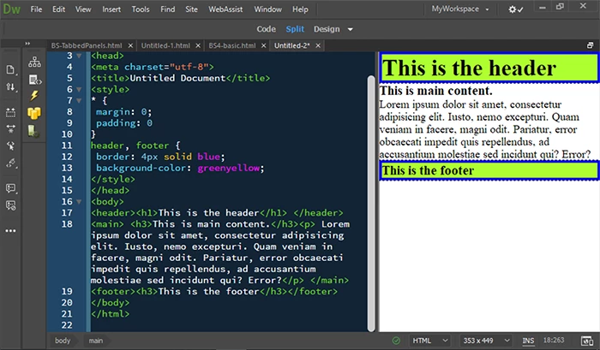The height and width of the screenshot is (350, 600).
Task: Click the preview in browser icon
Action: point(586,341)
